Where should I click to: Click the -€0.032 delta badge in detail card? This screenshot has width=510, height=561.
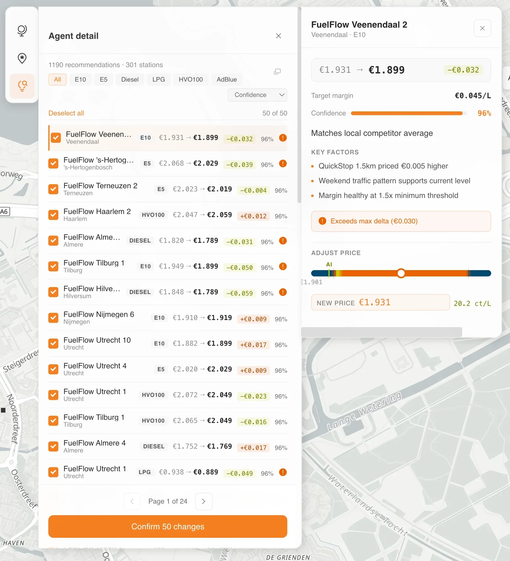(463, 70)
